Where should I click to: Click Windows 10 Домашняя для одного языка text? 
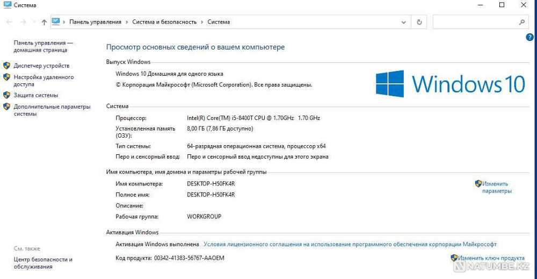point(169,74)
